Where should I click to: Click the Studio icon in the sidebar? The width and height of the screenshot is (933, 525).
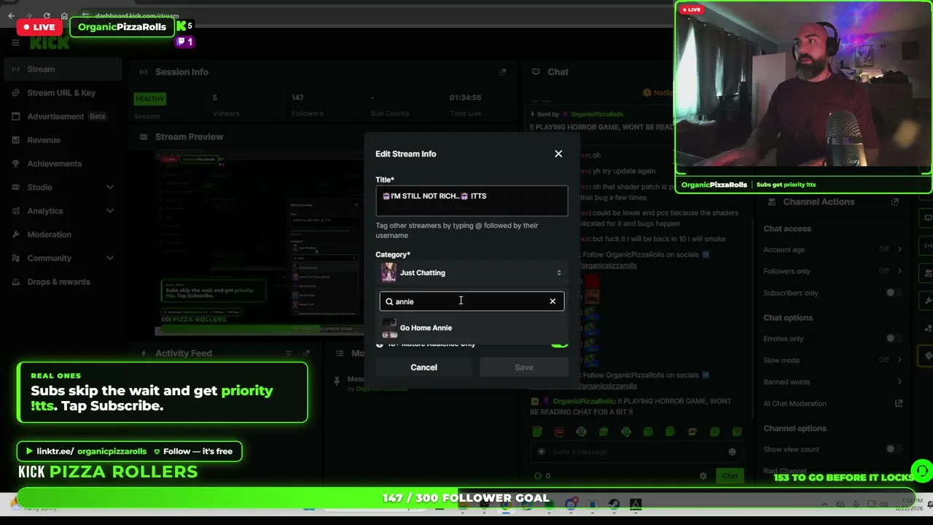coord(15,187)
